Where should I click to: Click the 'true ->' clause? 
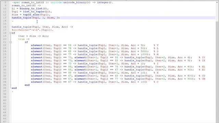(24, 39)
